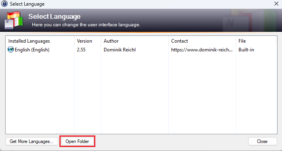Sort by Author column header
This screenshot has width=282, height=151.
point(135,41)
